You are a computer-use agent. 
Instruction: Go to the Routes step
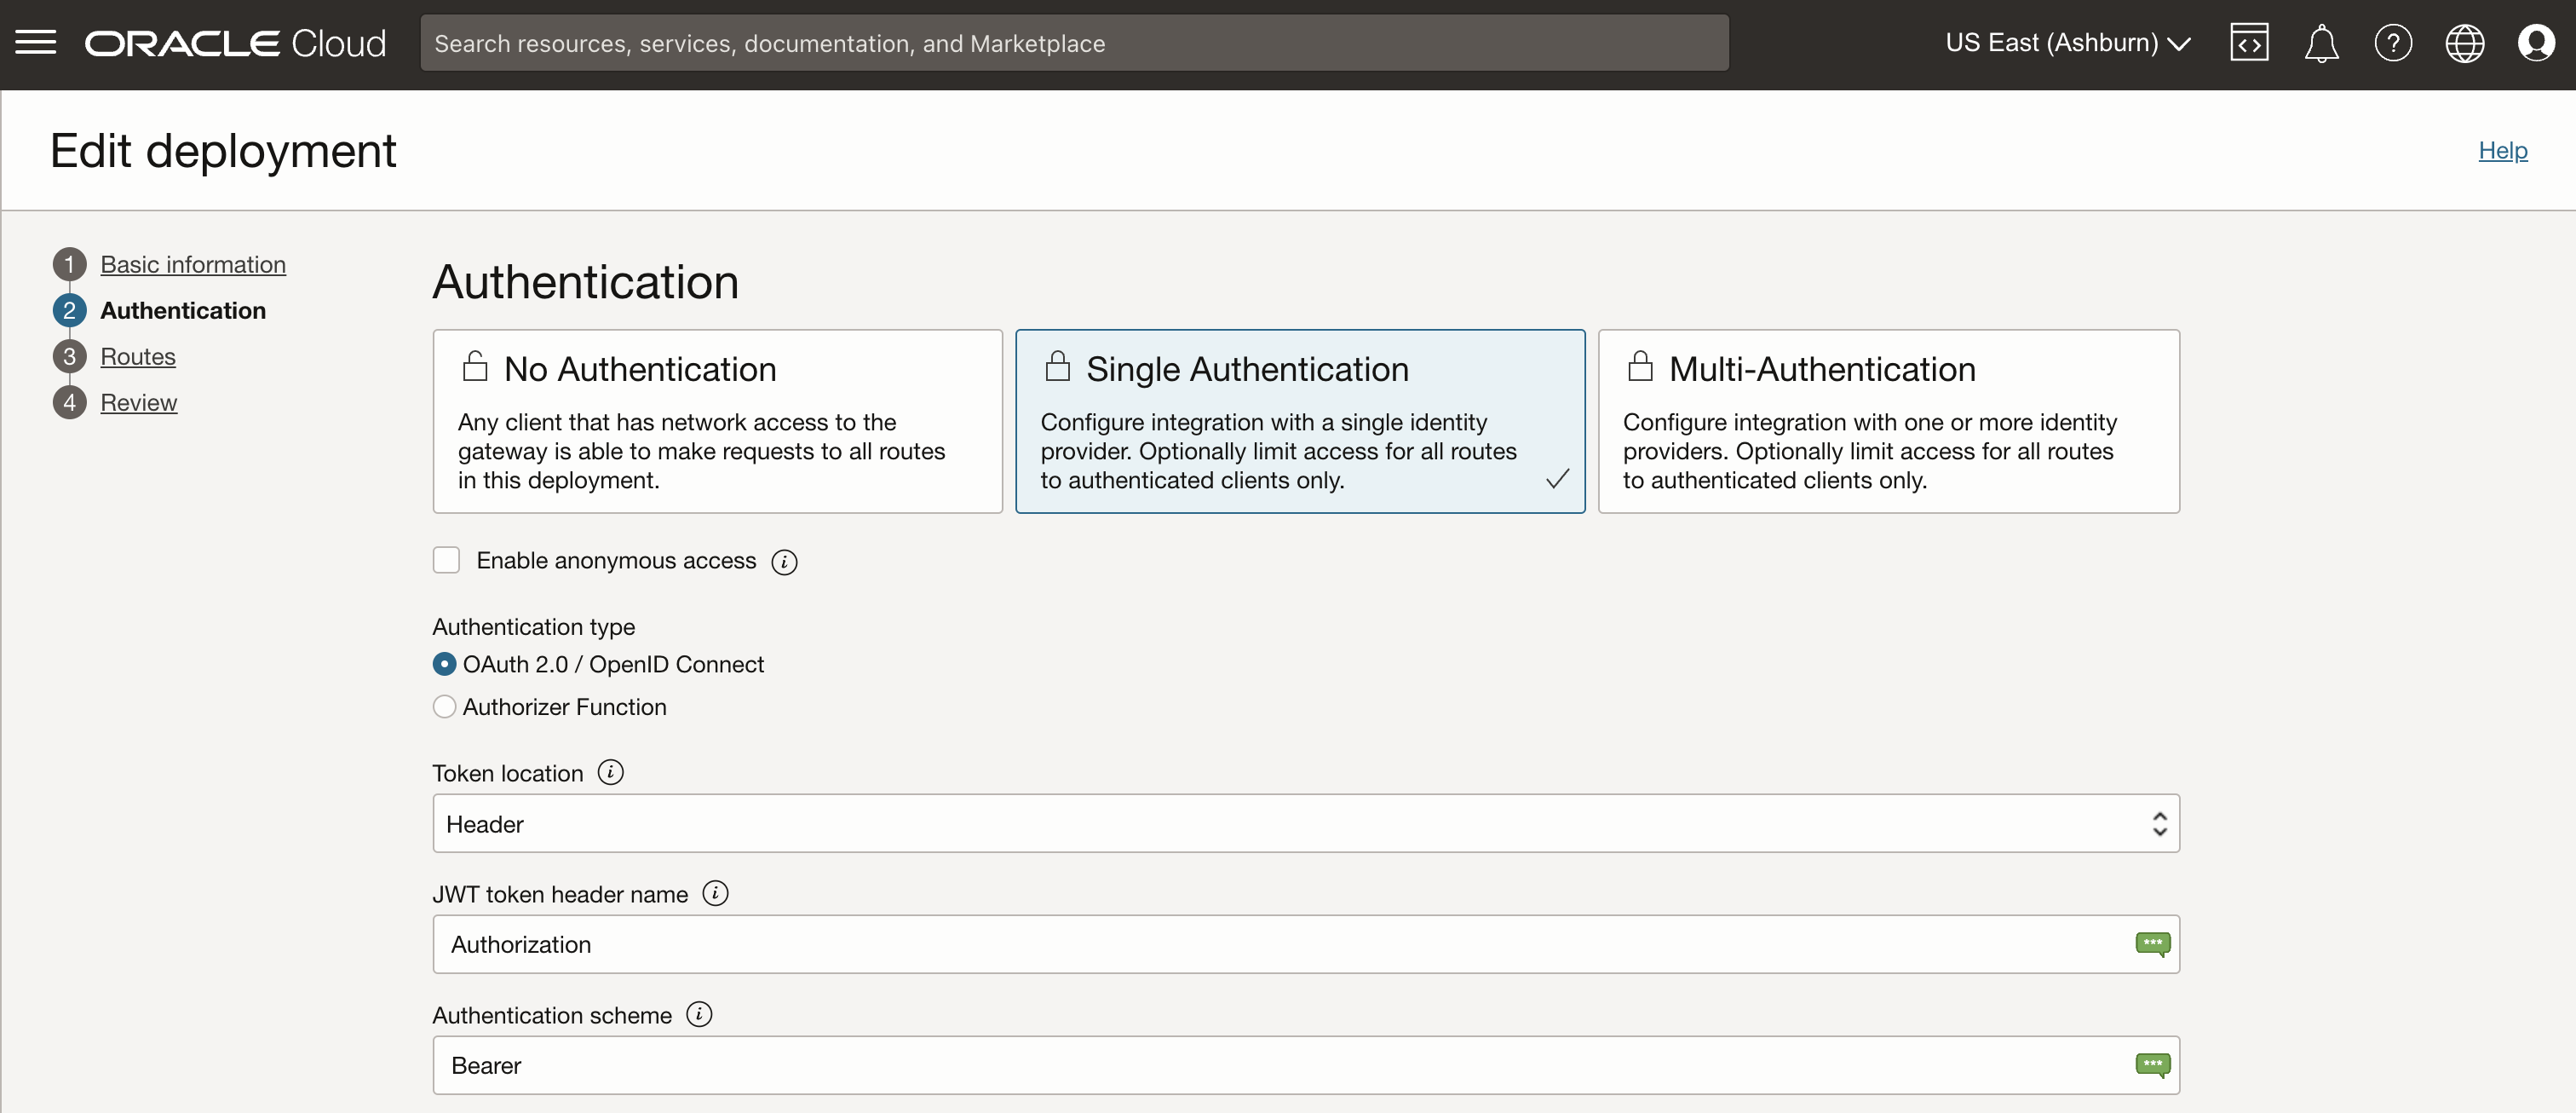point(137,355)
